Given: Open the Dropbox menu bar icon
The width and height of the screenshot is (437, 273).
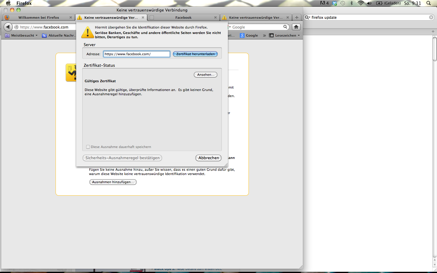Looking at the screenshot, I should (x=334, y=3).
